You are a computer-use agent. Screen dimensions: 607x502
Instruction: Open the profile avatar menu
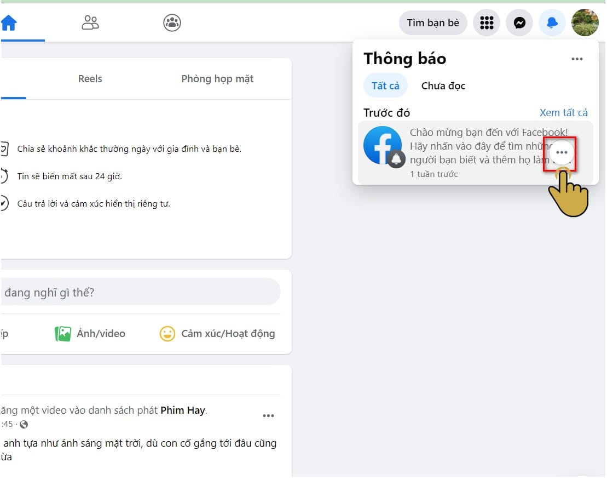[x=585, y=23]
